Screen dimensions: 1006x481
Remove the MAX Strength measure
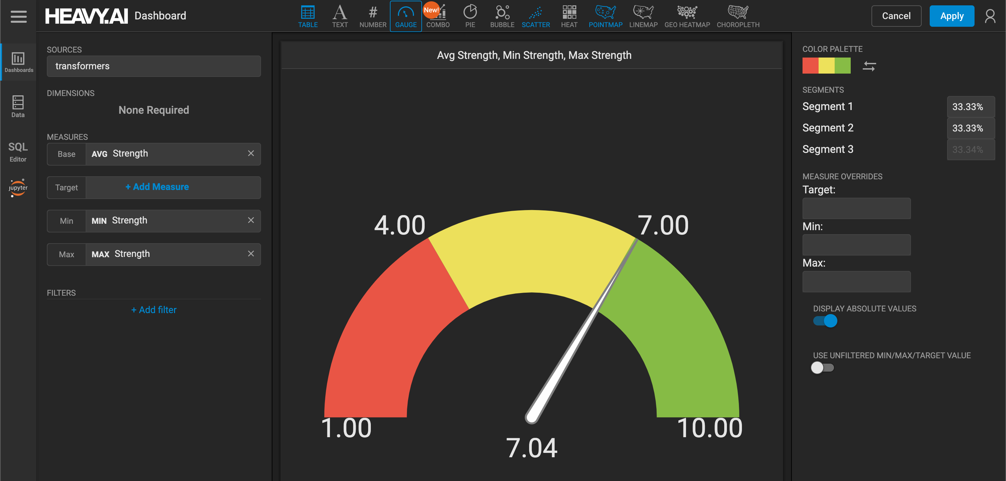(x=251, y=254)
